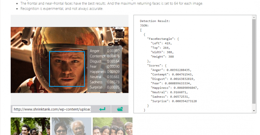Select the park group sample thumbnail

30,126
